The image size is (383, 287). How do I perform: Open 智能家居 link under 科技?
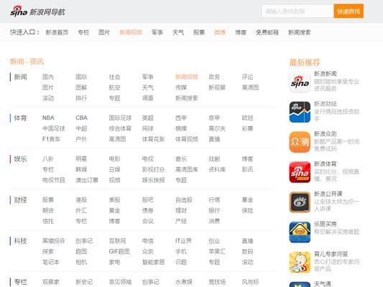(153, 262)
